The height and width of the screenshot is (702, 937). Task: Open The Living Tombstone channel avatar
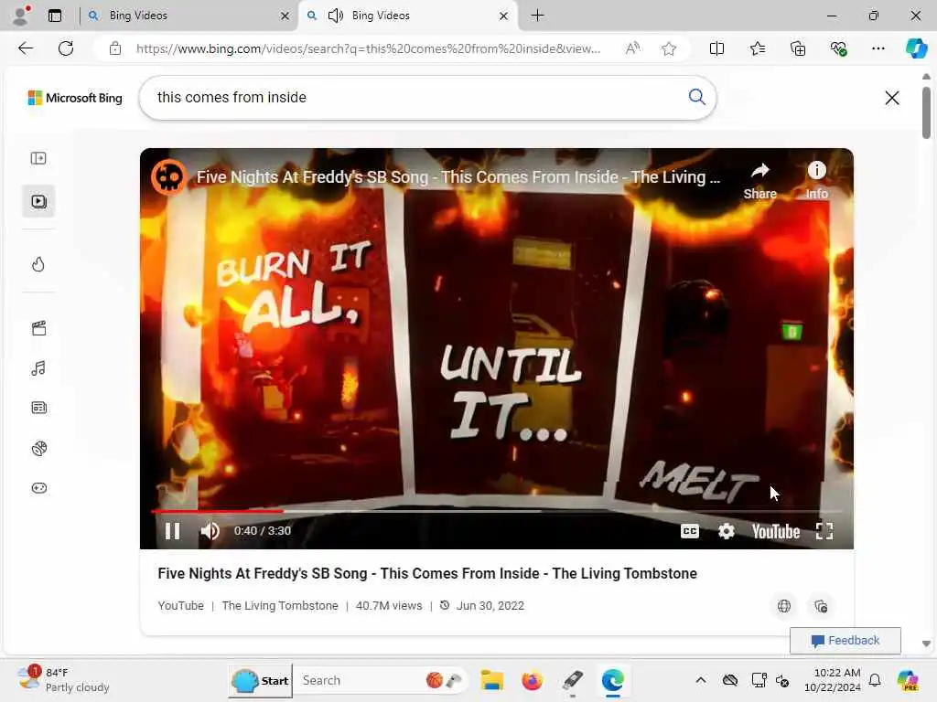(169, 176)
